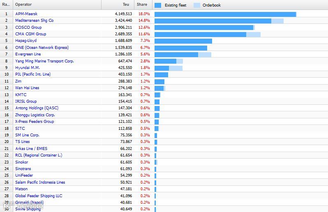328x212 pixels.
Task: Open the TS Lines link
Action: (23, 142)
